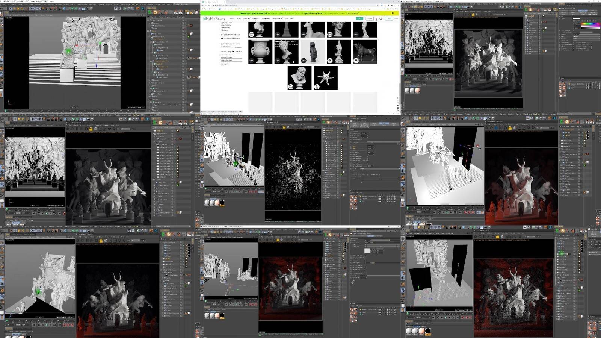This screenshot has width=601, height=338.
Task: Click the Subscribe button in MyMiniFactory sidebar
Action: tap(238, 47)
